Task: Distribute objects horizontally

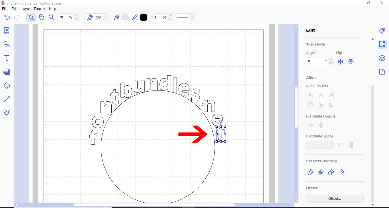Action: (x=311, y=125)
